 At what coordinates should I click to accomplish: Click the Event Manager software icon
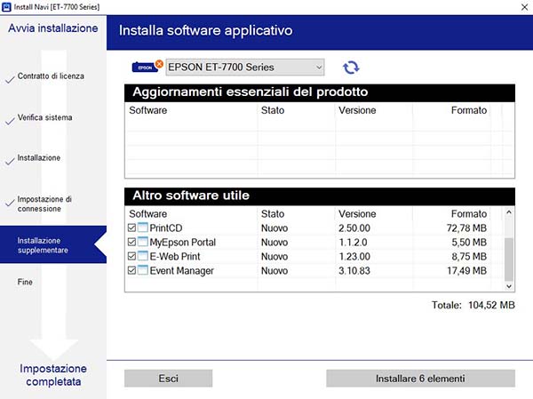tap(143, 271)
